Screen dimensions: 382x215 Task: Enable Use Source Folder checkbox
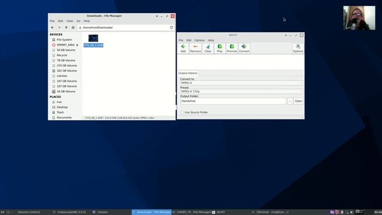tap(182, 112)
